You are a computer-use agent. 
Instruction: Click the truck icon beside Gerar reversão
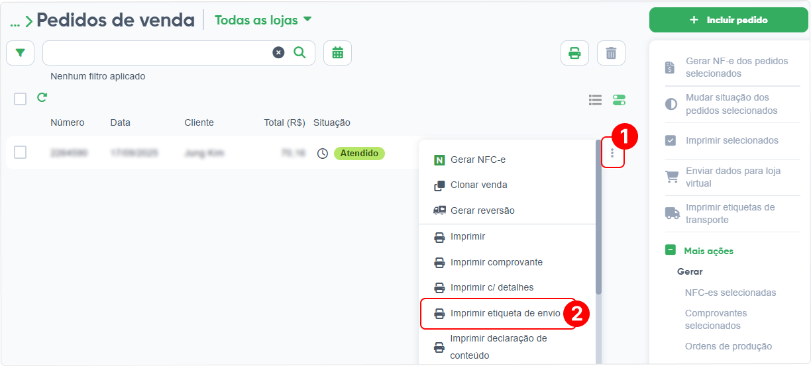[439, 210]
